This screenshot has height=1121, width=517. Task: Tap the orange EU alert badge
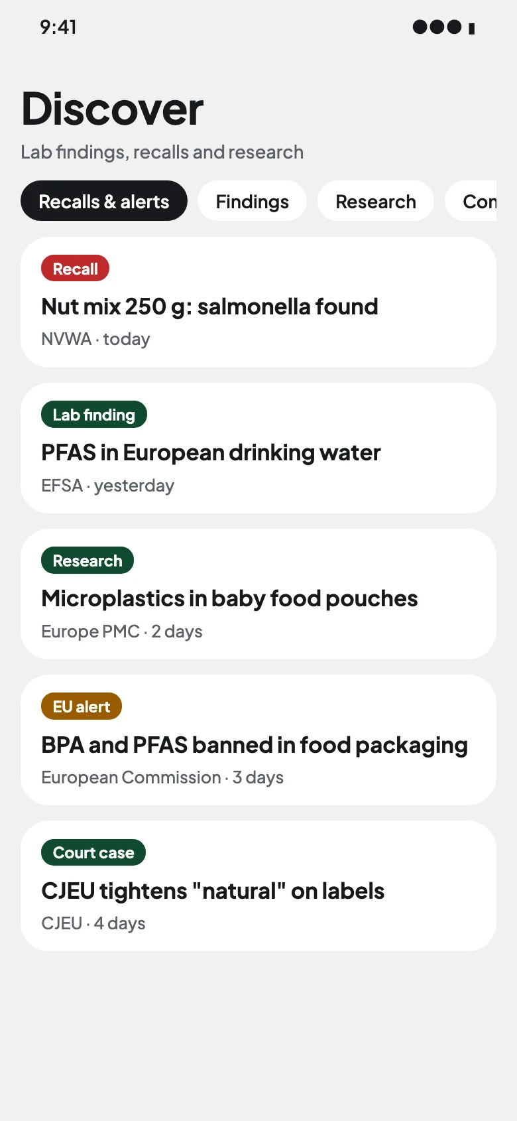(82, 706)
